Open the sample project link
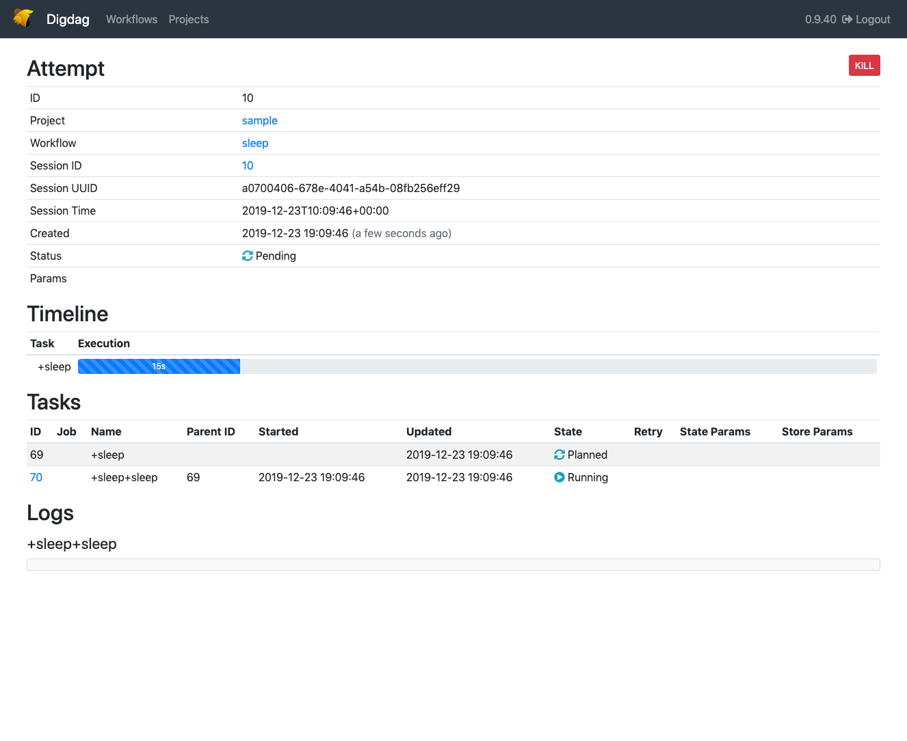This screenshot has height=741, width=907. [x=259, y=120]
